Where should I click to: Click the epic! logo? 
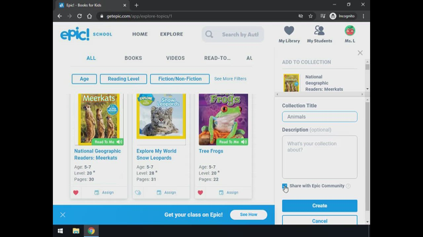tap(75, 34)
